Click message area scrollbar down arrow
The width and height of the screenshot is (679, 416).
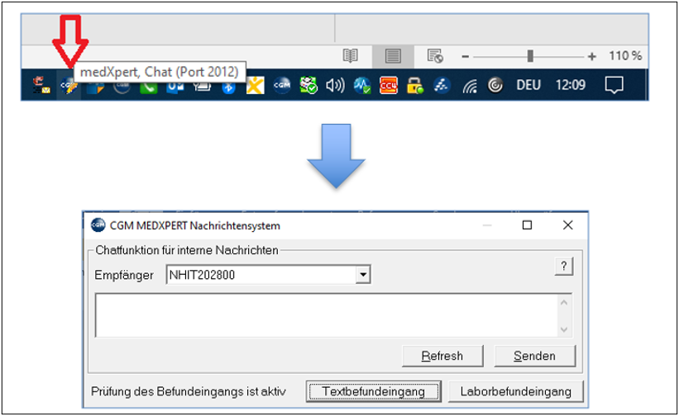coord(564,329)
